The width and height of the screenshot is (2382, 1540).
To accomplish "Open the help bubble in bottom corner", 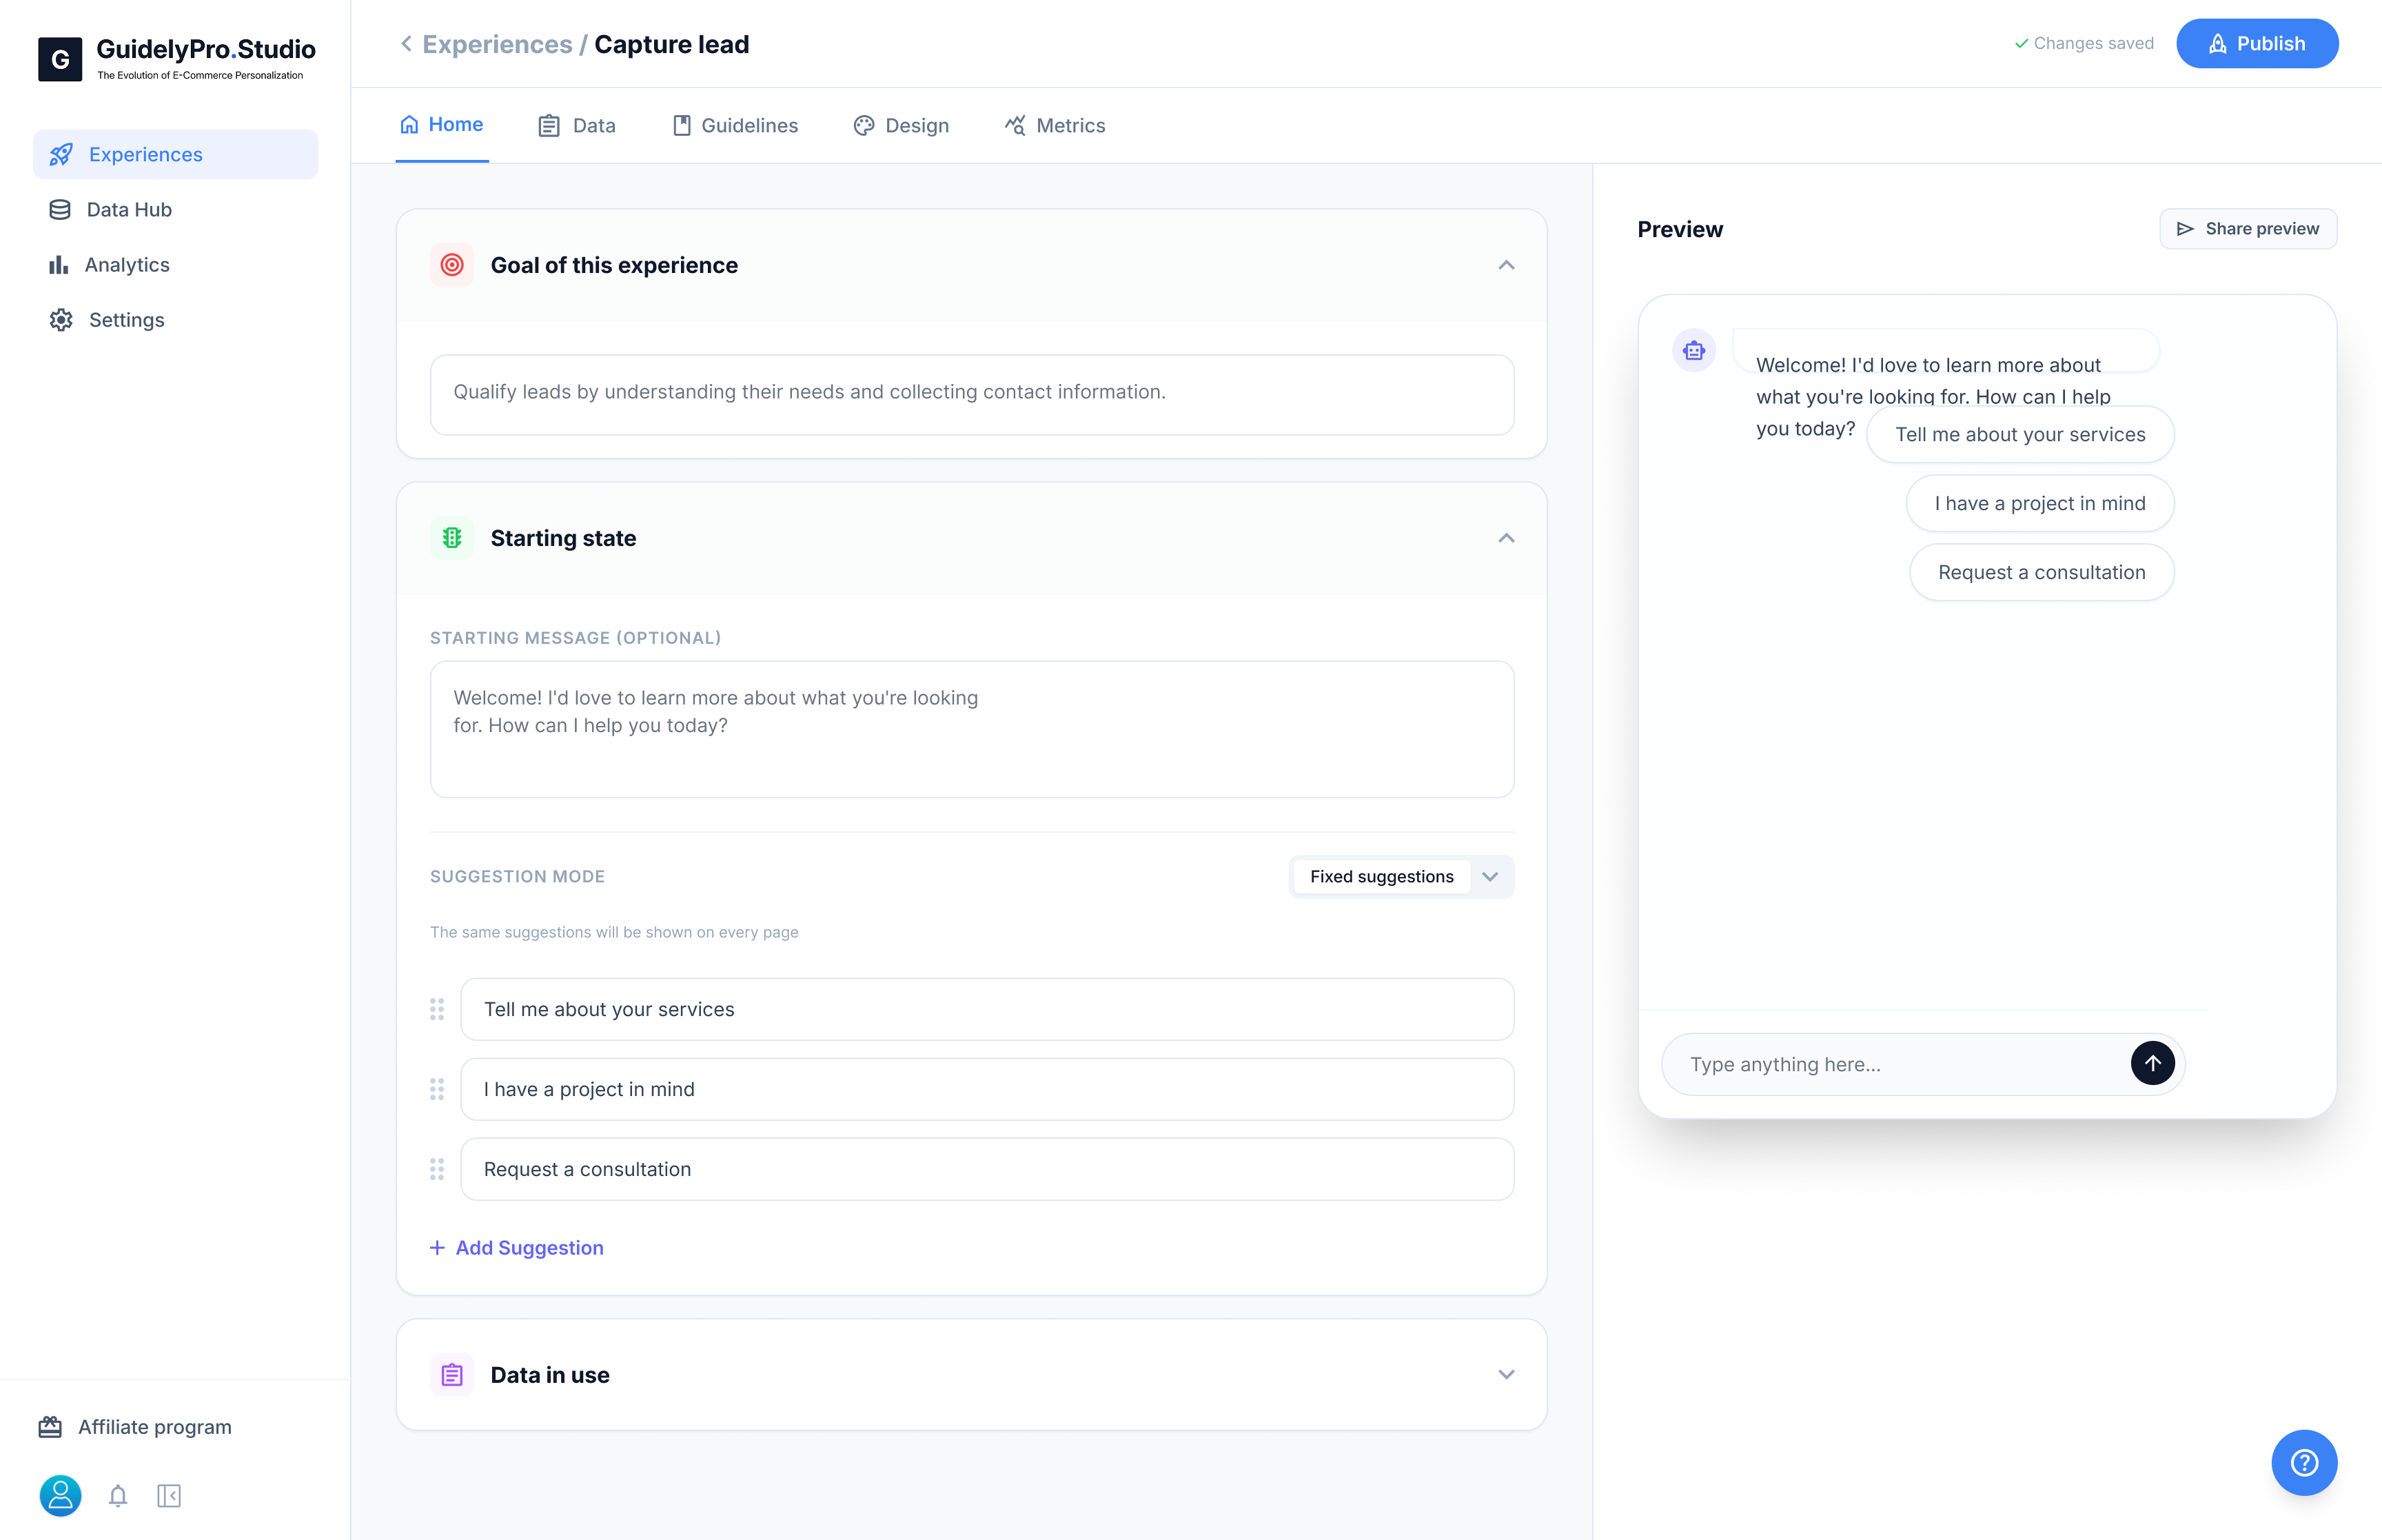I will tap(2305, 1462).
